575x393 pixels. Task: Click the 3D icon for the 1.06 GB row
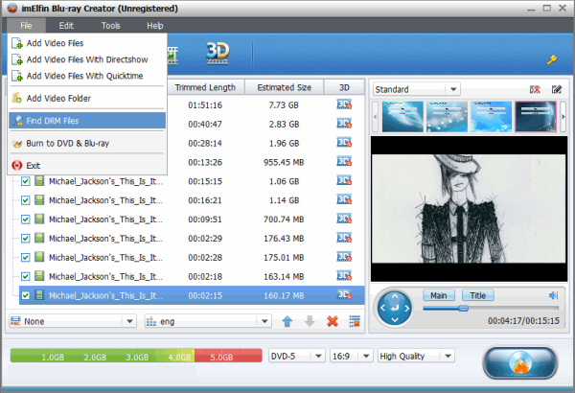[x=344, y=181]
